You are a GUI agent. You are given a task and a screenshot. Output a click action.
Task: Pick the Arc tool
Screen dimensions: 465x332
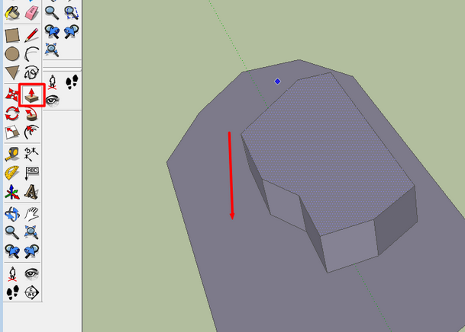(31, 54)
